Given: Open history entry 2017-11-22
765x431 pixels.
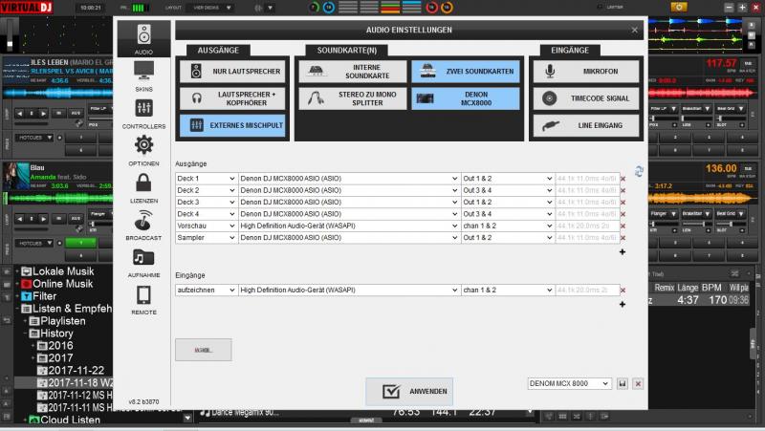Looking at the screenshot, I should [76, 371].
